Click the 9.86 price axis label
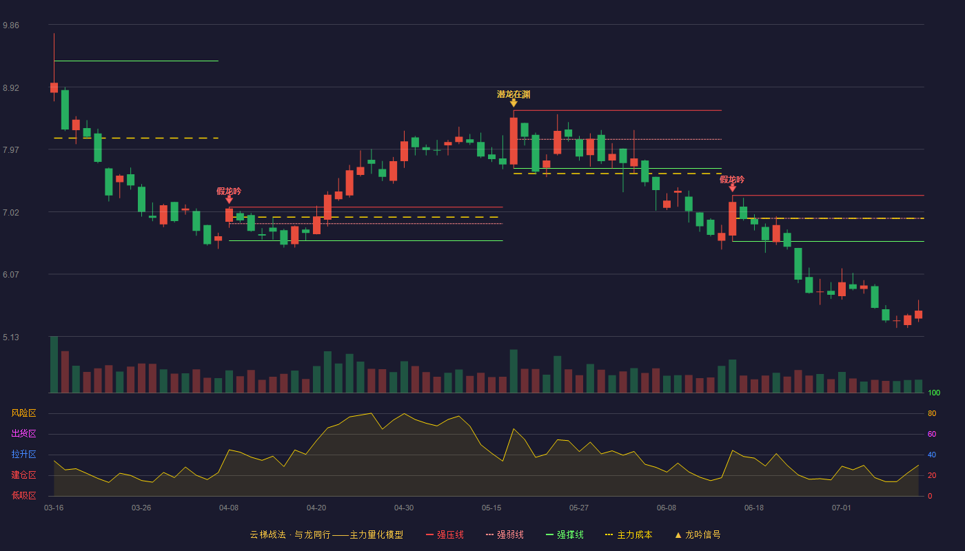The width and height of the screenshot is (965, 551). pos(11,25)
